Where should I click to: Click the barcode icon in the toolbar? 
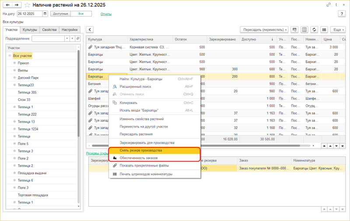(x=324, y=30)
